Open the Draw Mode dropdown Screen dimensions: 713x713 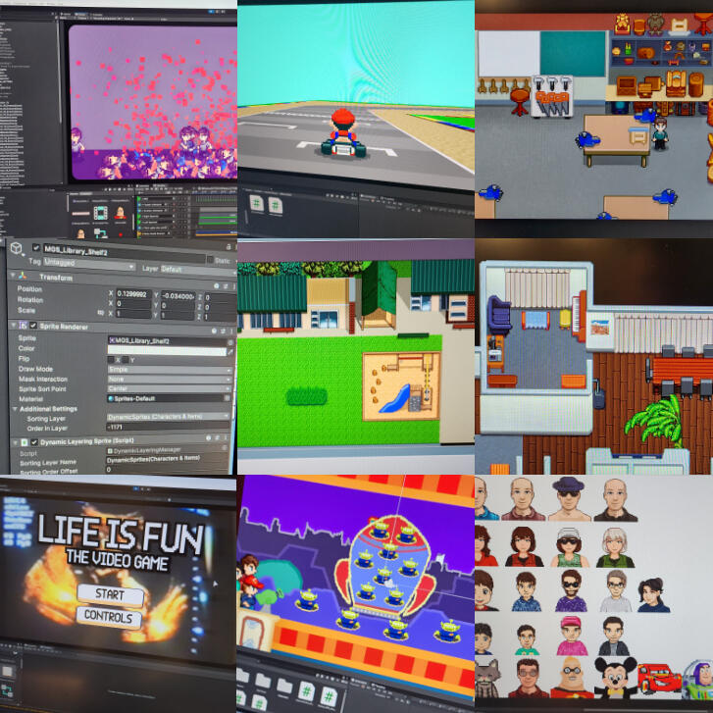point(169,369)
